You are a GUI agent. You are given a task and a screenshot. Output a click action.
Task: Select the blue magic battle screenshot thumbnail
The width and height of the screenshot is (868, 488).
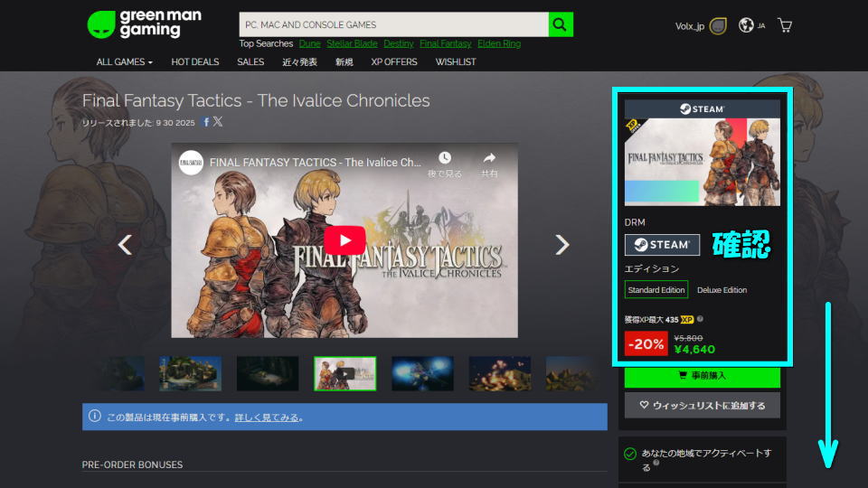pyautogui.click(x=422, y=373)
